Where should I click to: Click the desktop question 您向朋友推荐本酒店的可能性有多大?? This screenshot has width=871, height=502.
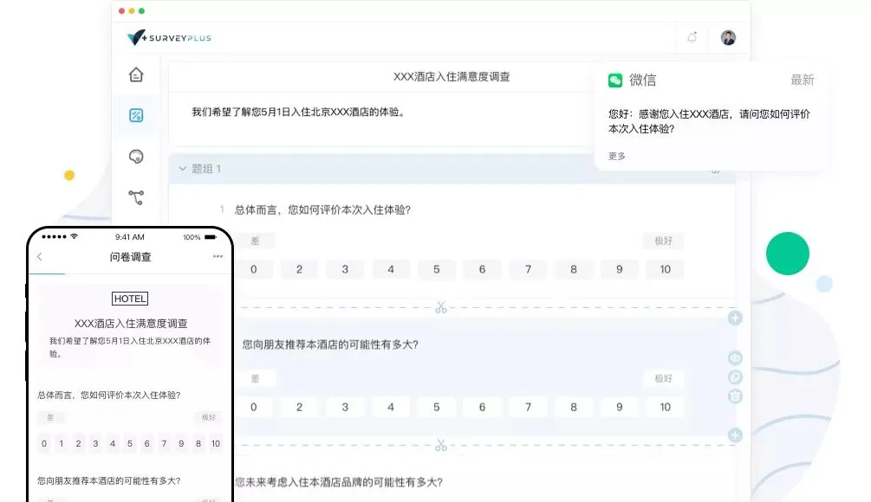tap(330, 344)
